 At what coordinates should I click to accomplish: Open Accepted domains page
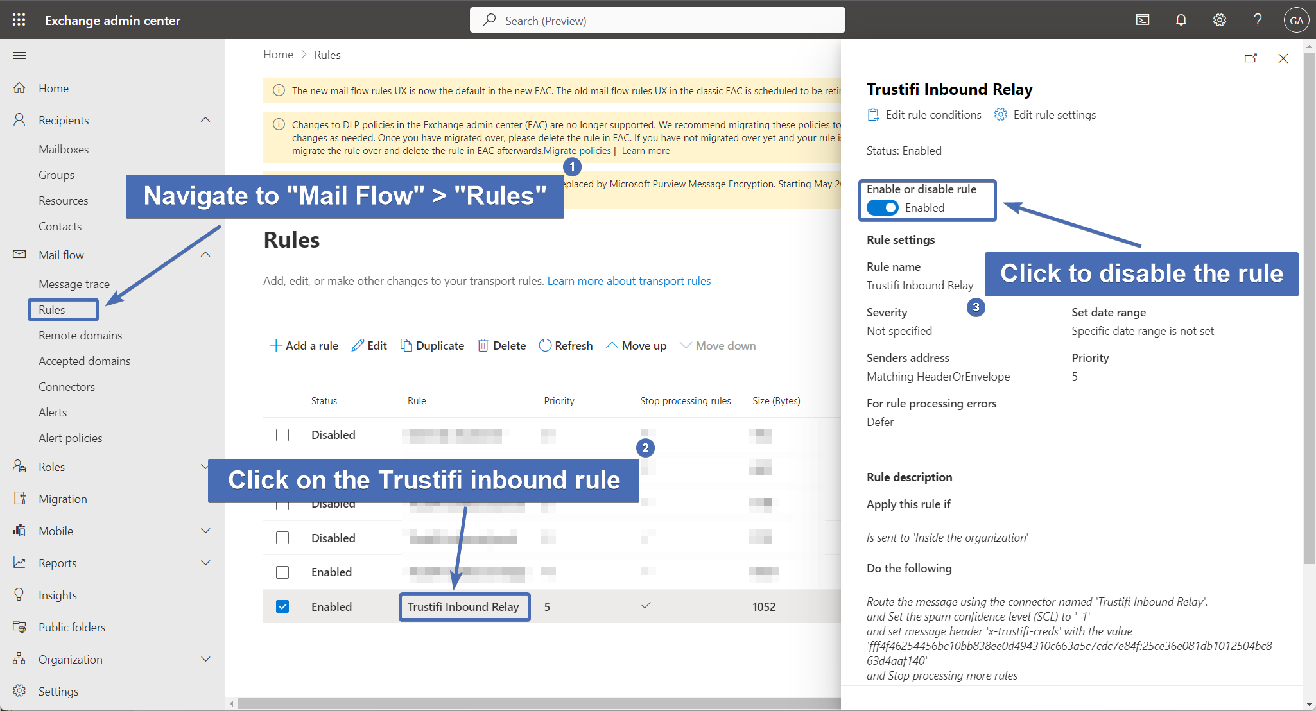point(84,361)
